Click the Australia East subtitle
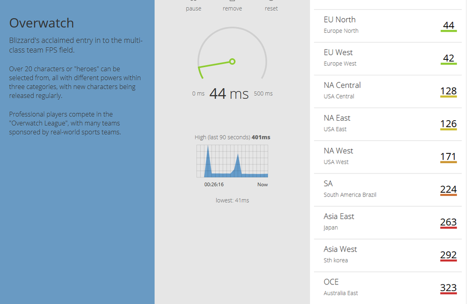This screenshot has height=304, width=467. tap(341, 293)
